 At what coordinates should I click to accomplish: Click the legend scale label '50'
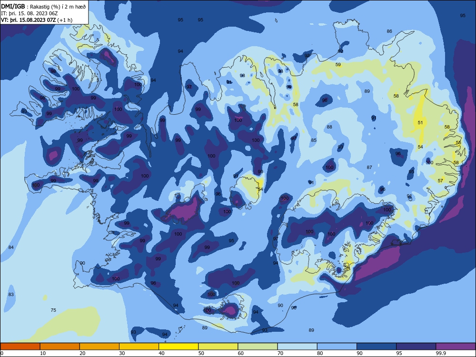point(201,353)
